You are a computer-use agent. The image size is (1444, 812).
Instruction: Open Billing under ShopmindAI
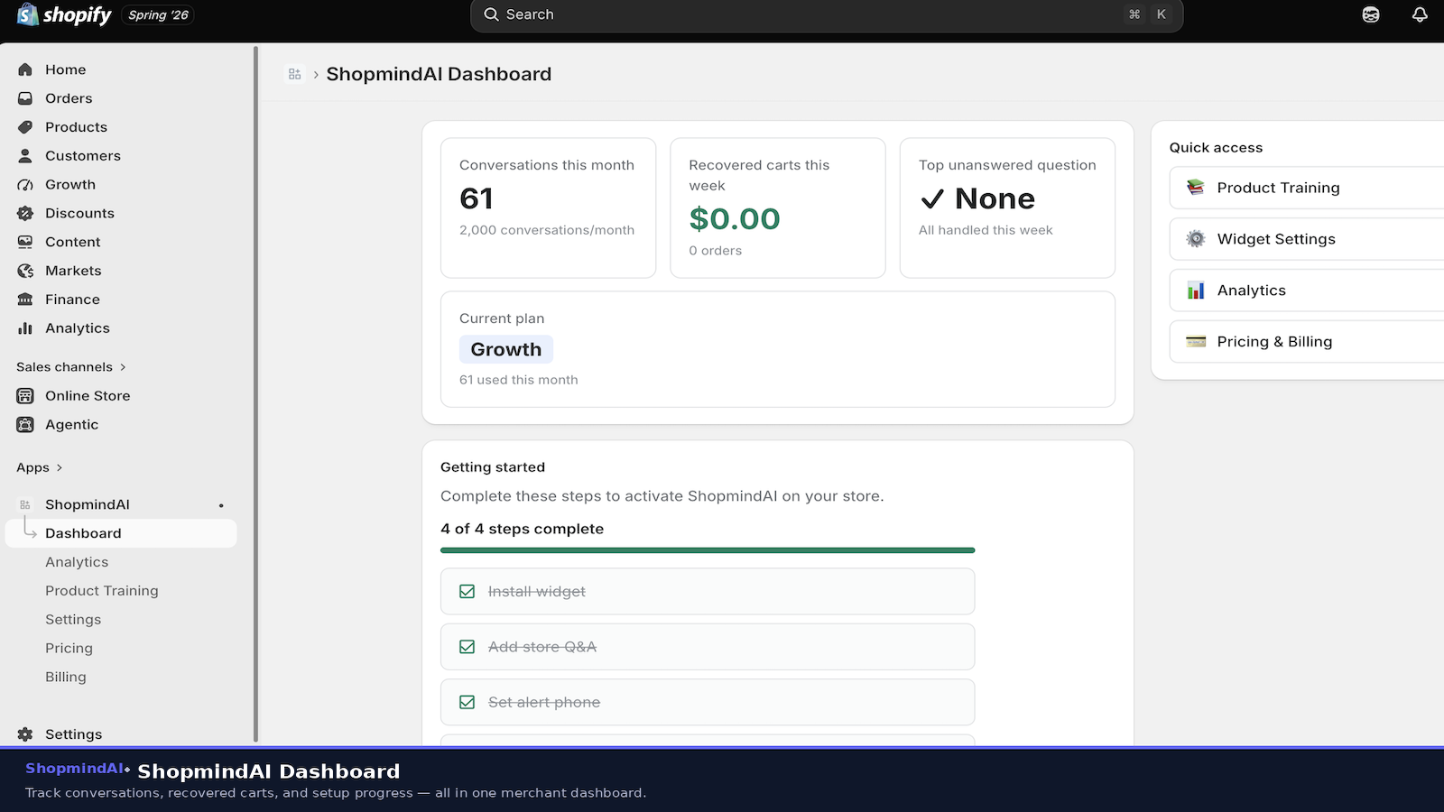coord(66,678)
